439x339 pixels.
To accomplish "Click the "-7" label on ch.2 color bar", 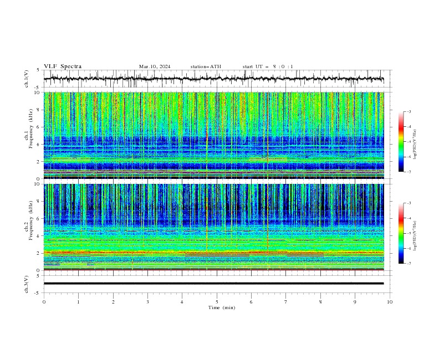I will click(409, 264).
